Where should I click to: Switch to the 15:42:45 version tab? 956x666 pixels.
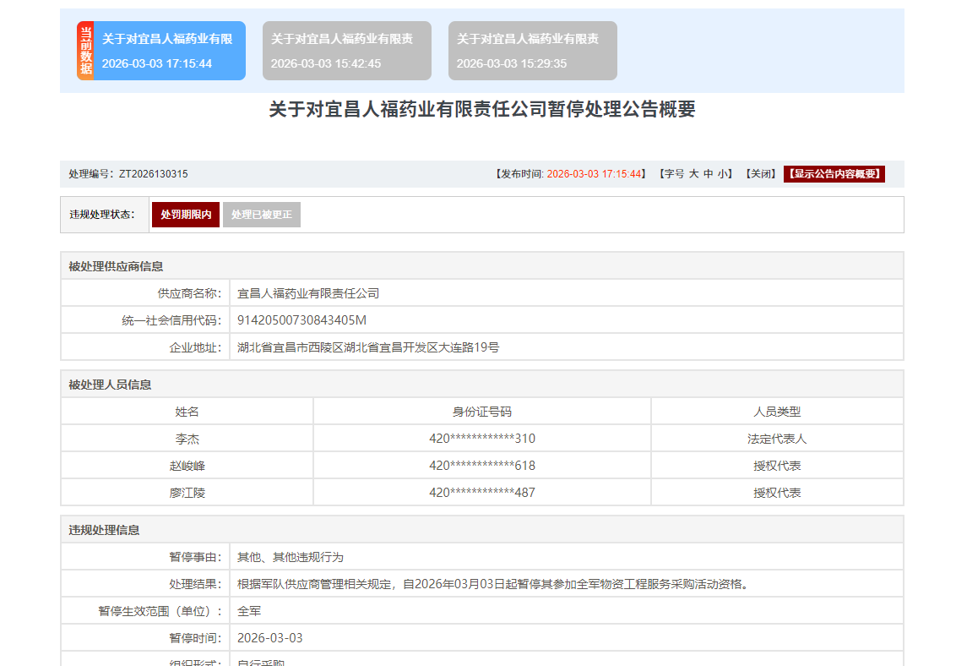click(346, 51)
